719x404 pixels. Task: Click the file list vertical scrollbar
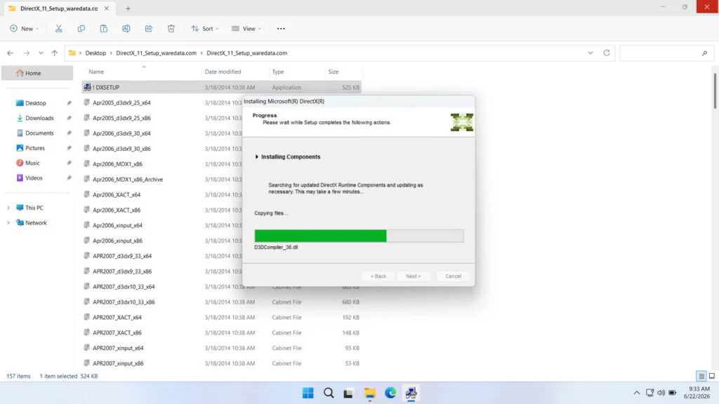point(715,92)
